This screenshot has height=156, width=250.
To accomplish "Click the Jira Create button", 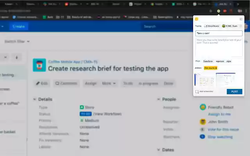I will point(19,27).
